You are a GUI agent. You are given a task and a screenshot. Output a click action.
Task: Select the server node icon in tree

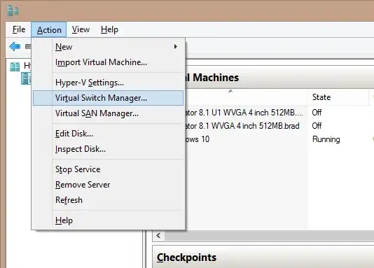(x=26, y=78)
